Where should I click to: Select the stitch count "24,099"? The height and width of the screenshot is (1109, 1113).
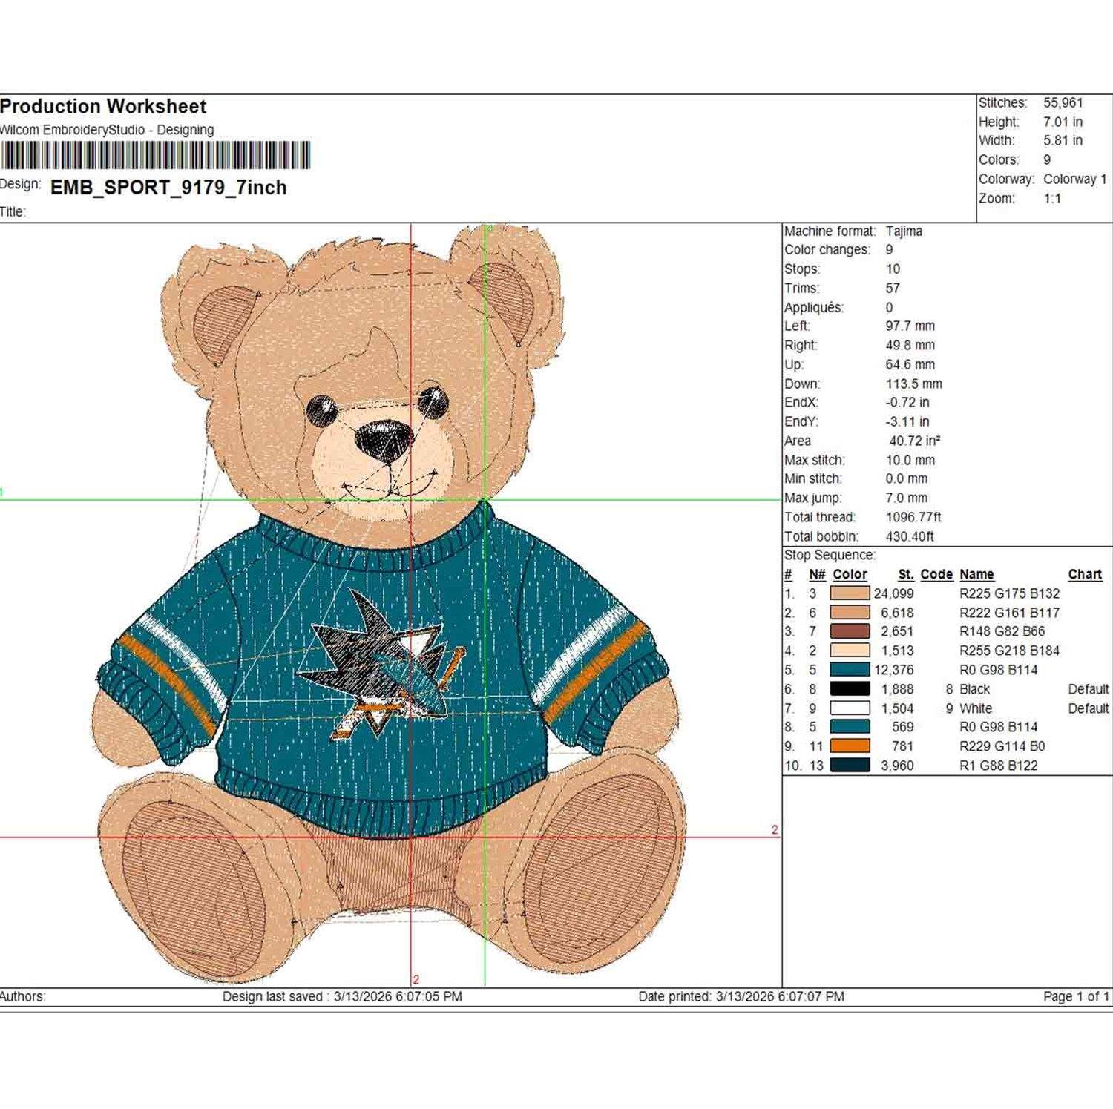click(x=893, y=593)
